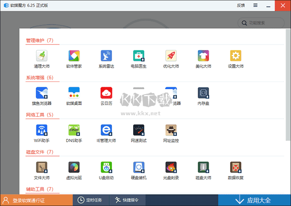Launch 光盘刻录 disc burner
This screenshot has height=206, width=291.
pyautogui.click(x=171, y=167)
